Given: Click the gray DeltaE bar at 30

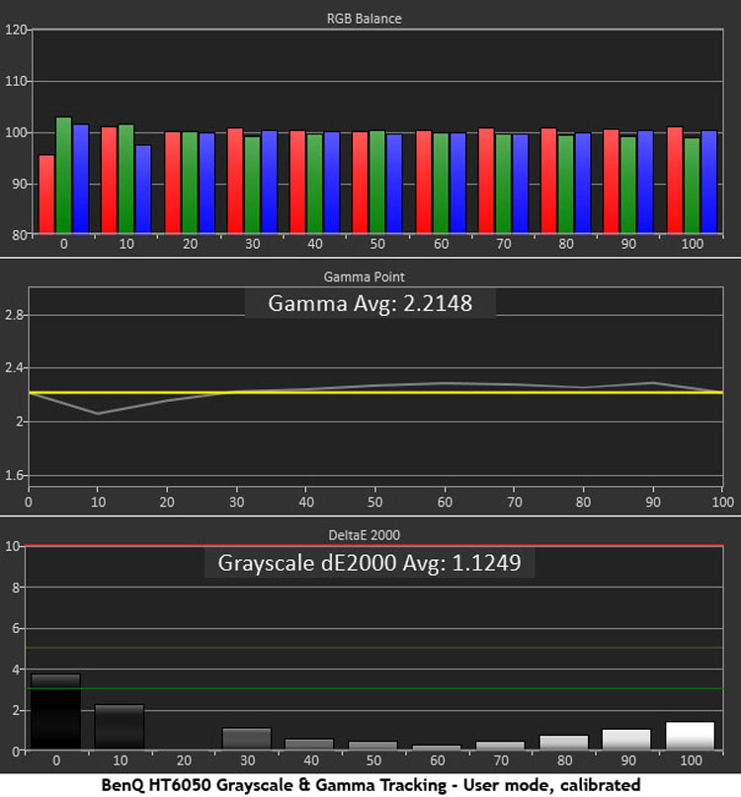Looking at the screenshot, I should coord(246,739).
